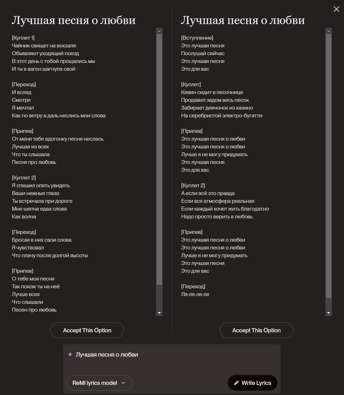Accept the right lyrics option
Screen dimensions: 344x395
256,330
